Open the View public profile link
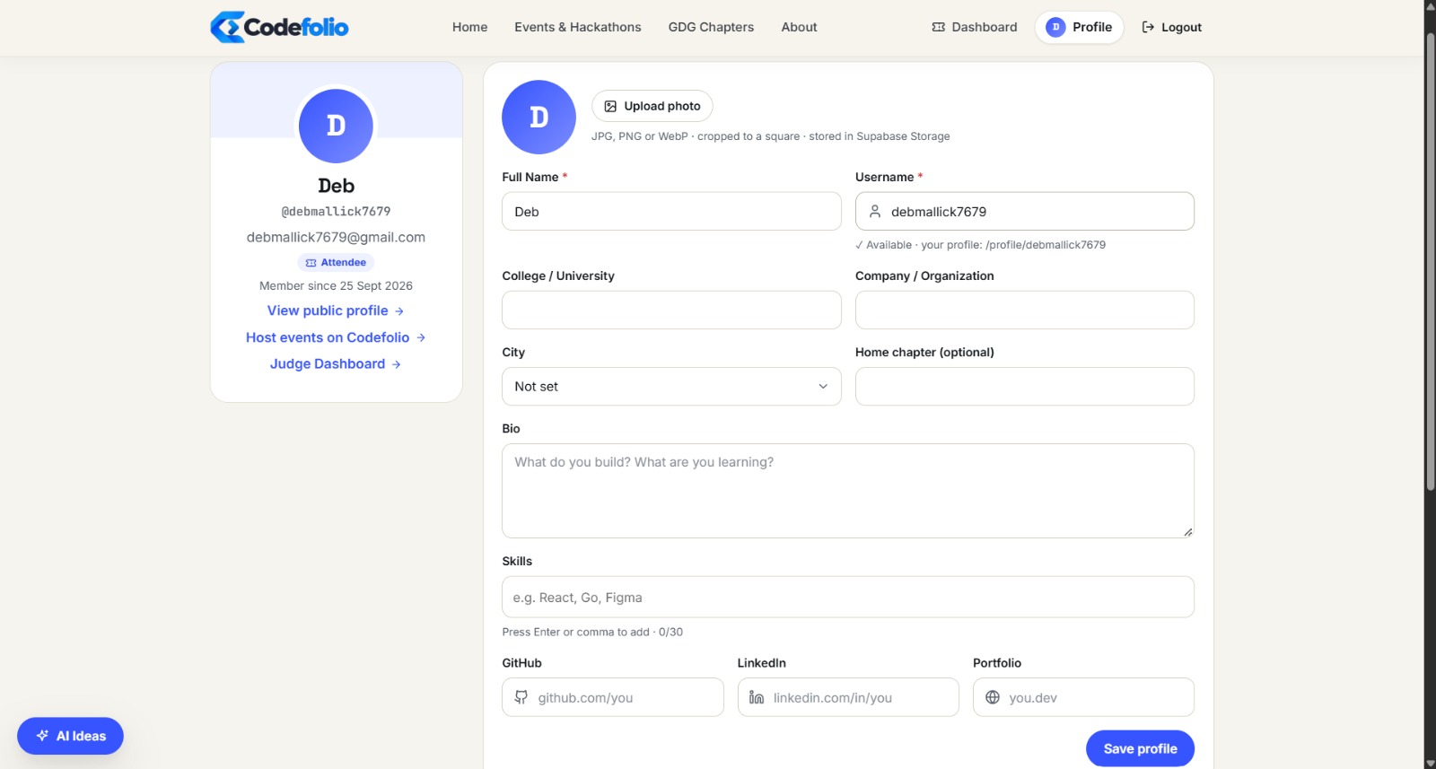 click(x=336, y=310)
